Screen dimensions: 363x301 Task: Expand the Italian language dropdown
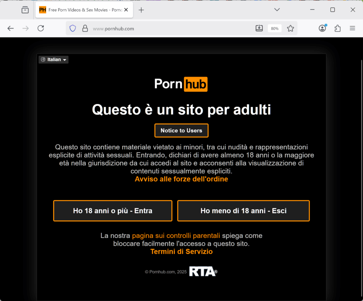(54, 59)
